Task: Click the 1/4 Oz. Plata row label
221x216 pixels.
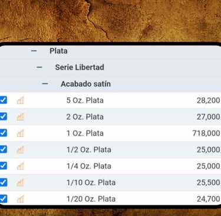Action: (x=89, y=166)
